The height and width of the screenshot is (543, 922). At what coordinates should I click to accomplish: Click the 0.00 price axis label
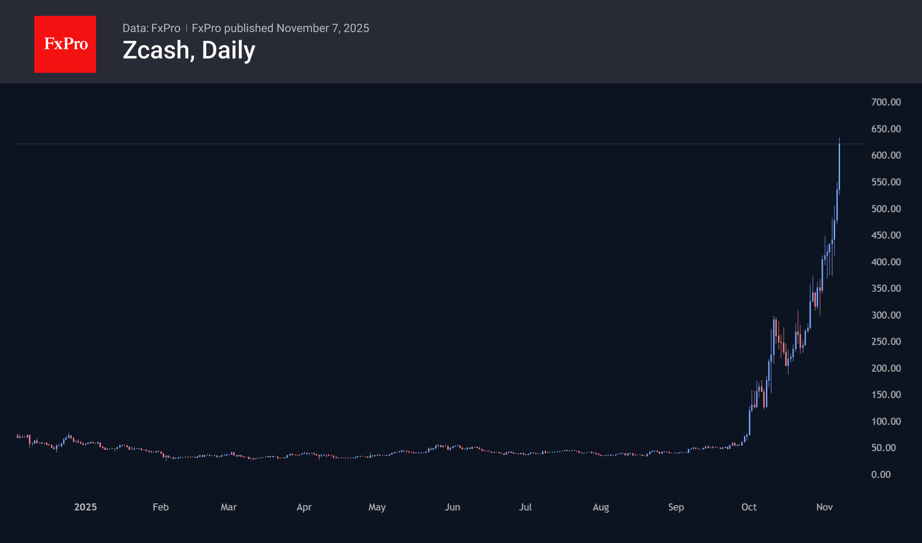(881, 474)
